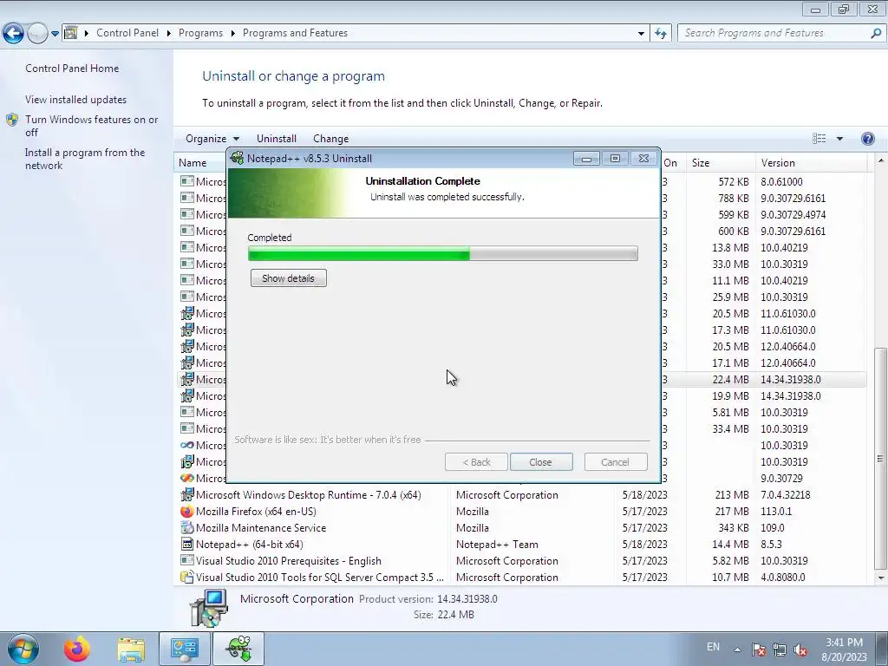Click the taskbar clock 3:41 PM
The height and width of the screenshot is (666, 888).
844,650
